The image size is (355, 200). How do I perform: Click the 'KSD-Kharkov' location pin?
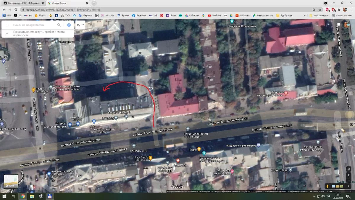[x=168, y=163]
